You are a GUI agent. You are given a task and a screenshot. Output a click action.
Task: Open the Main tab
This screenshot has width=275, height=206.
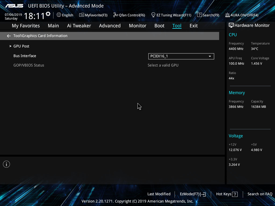coord(53,26)
